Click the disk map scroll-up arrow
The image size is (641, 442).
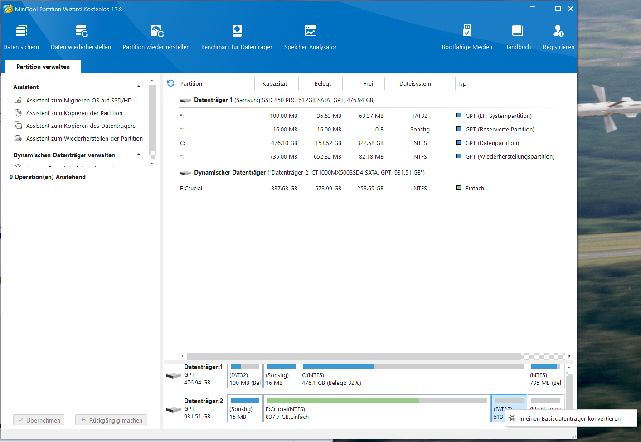(x=569, y=367)
